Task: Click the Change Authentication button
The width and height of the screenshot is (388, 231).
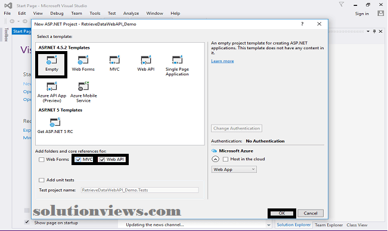Action: pos(236,128)
